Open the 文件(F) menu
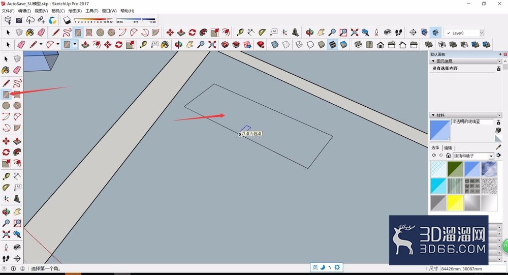508x275 pixels. (x=8, y=11)
